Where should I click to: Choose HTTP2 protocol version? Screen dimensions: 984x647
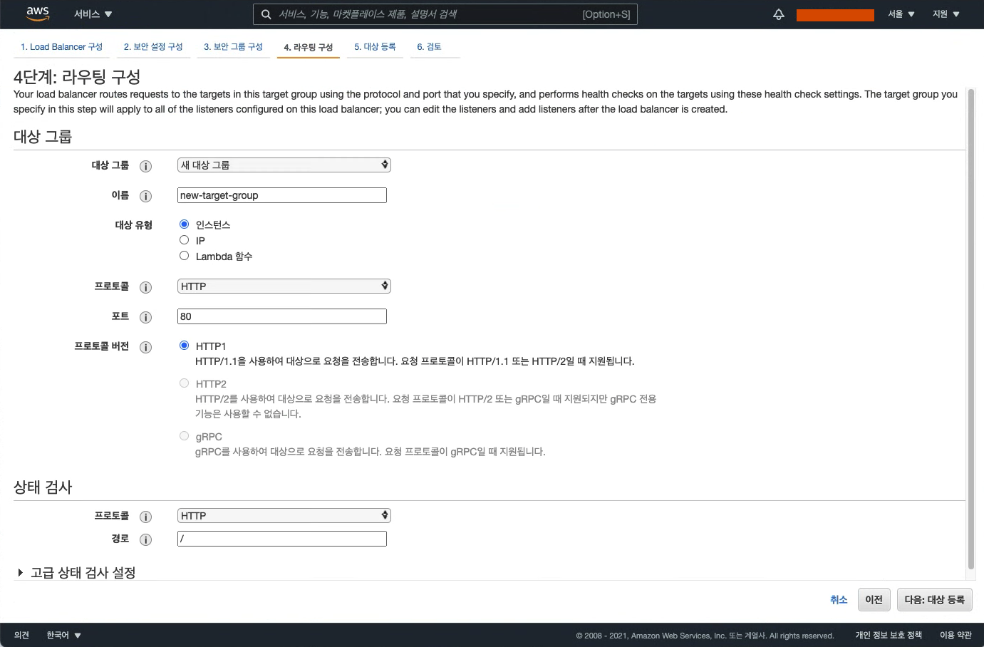tap(184, 383)
